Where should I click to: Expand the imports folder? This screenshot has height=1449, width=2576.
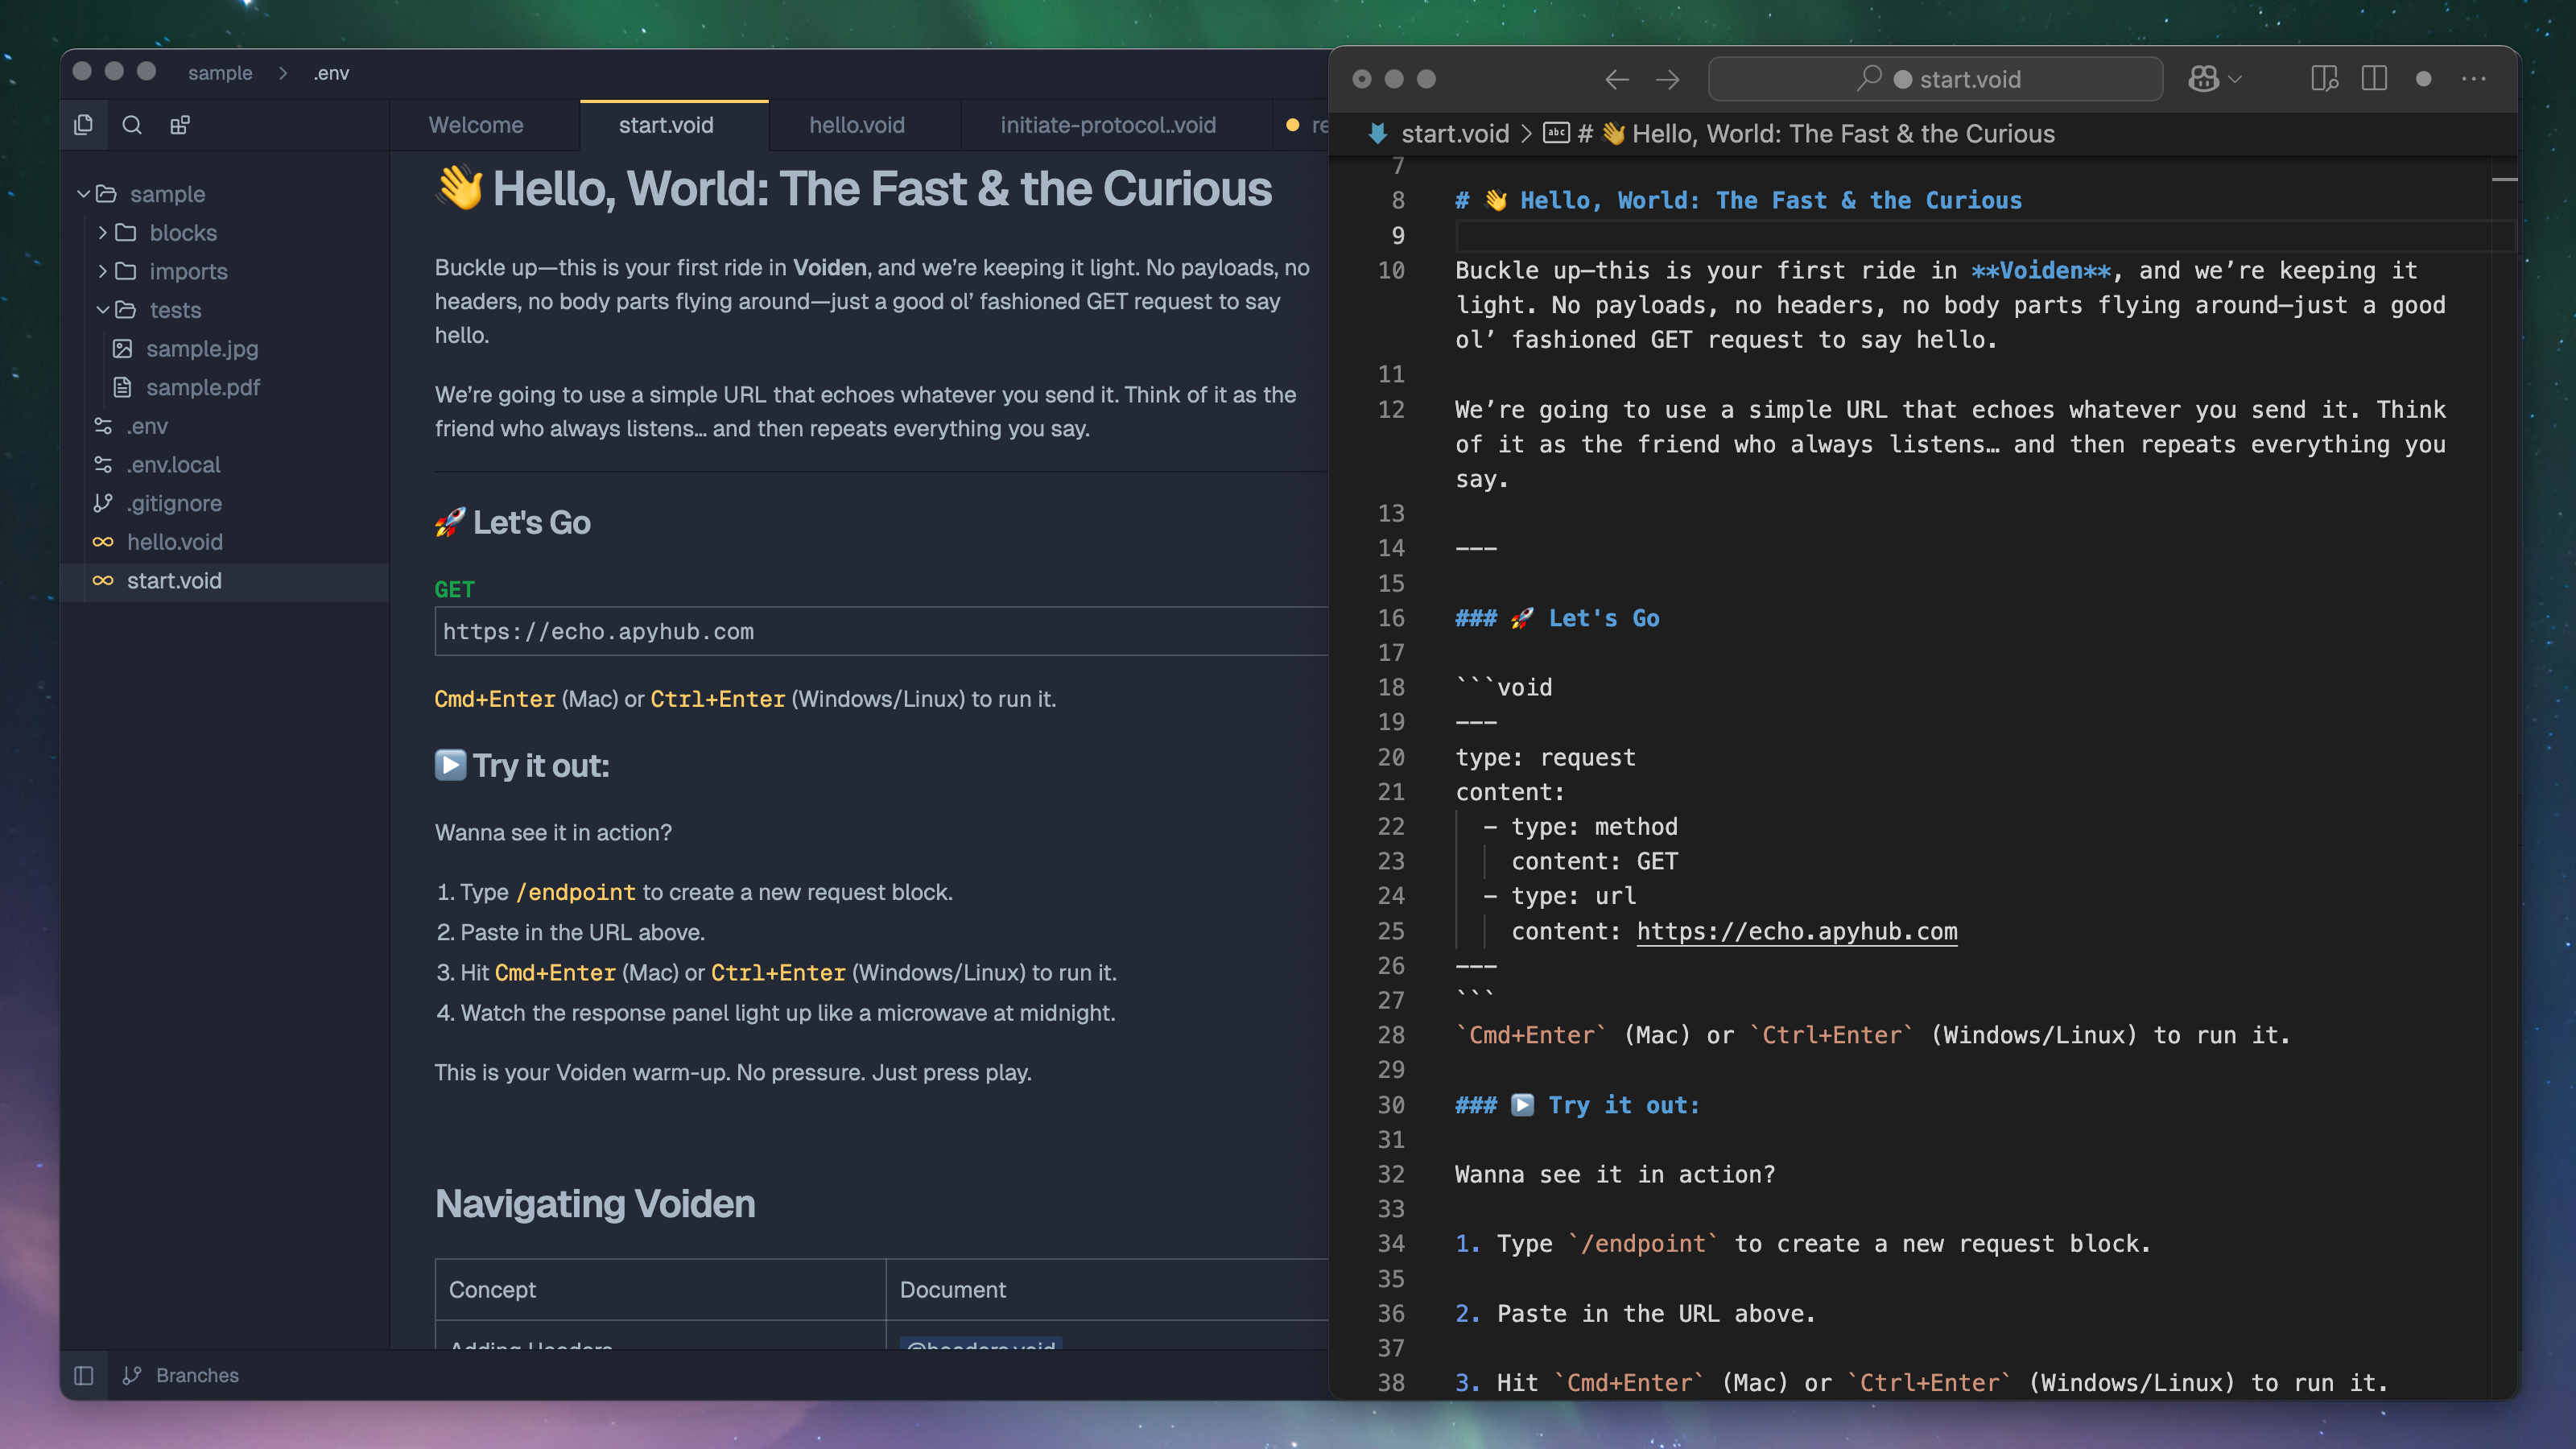[188, 271]
